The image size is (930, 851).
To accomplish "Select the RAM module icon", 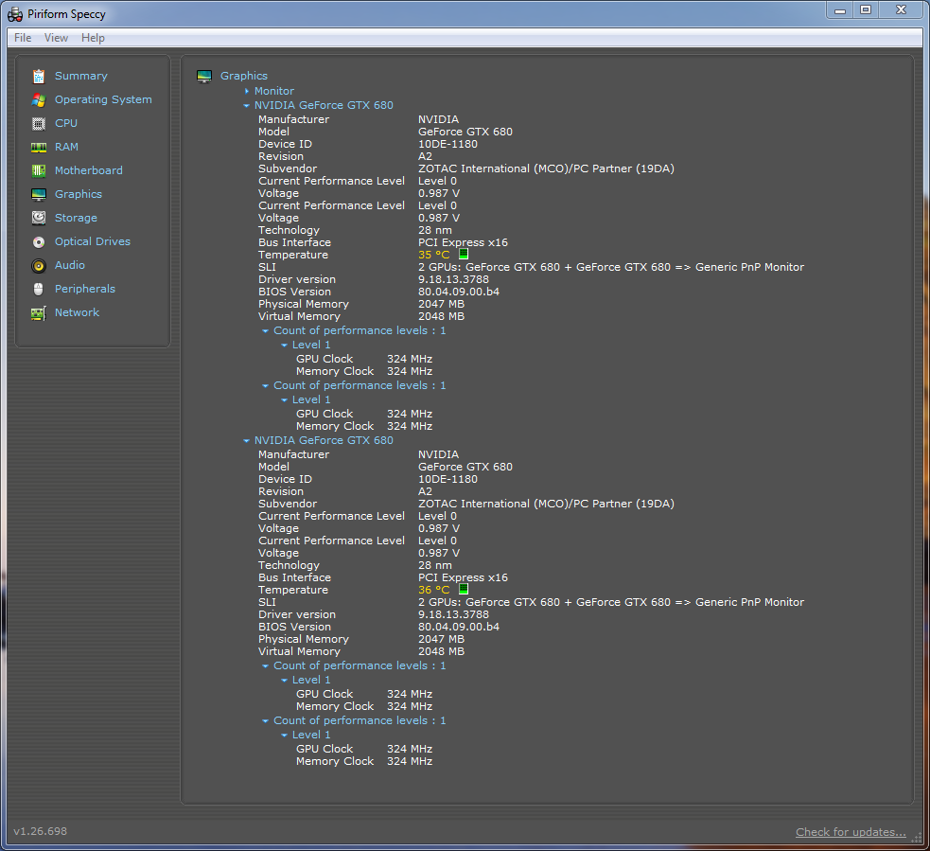I will [x=39, y=147].
